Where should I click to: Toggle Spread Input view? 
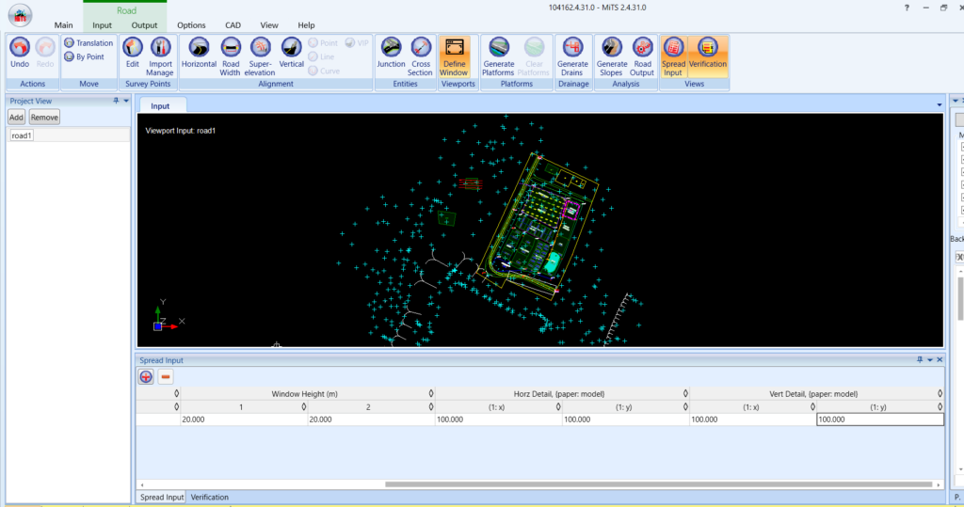673,56
